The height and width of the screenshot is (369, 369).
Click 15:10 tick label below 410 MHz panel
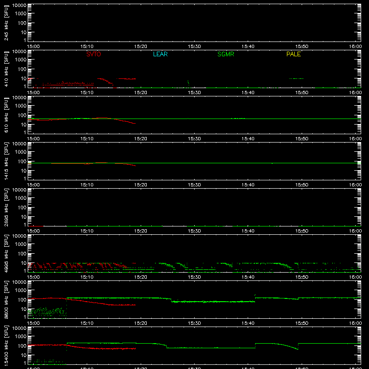pyautogui.click(x=87, y=93)
